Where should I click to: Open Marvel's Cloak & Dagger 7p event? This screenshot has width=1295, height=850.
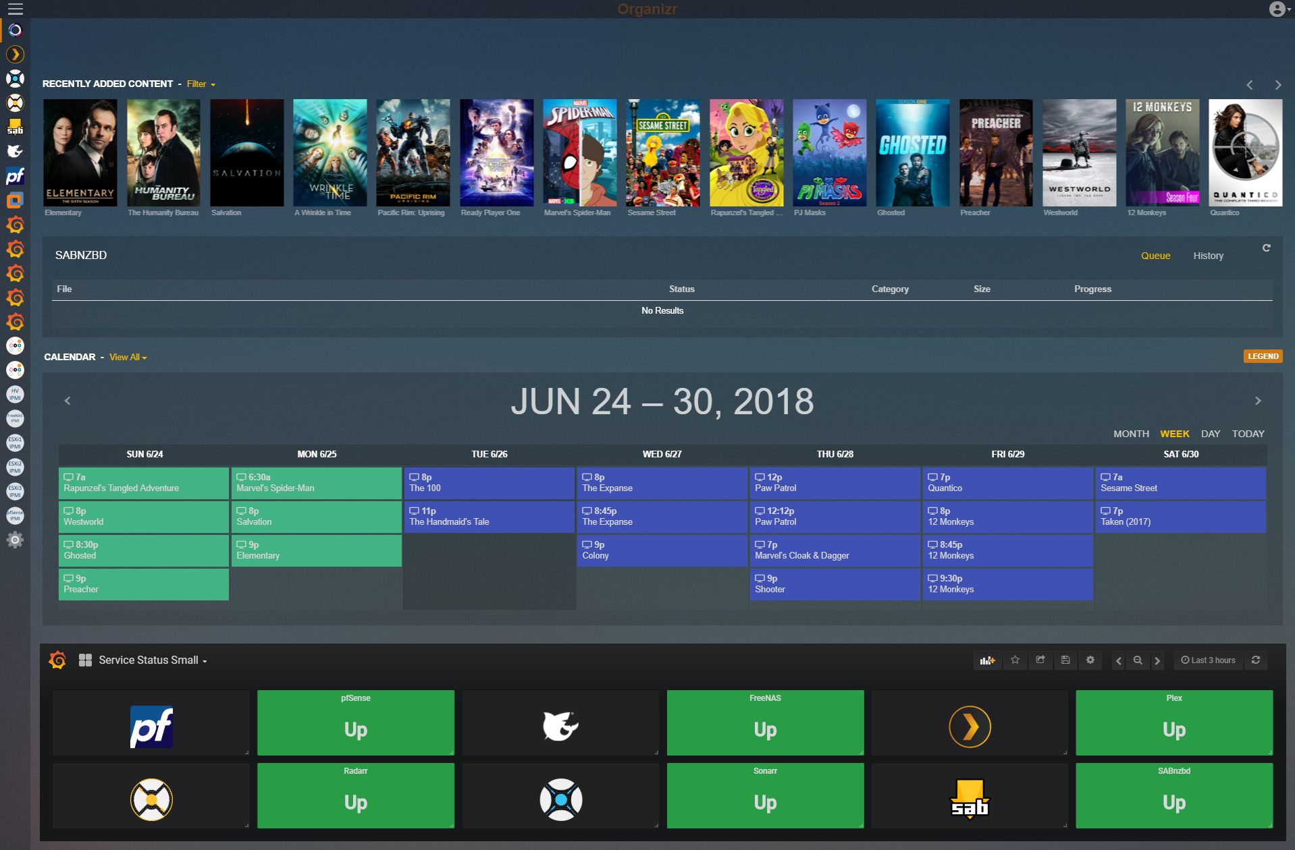835,550
